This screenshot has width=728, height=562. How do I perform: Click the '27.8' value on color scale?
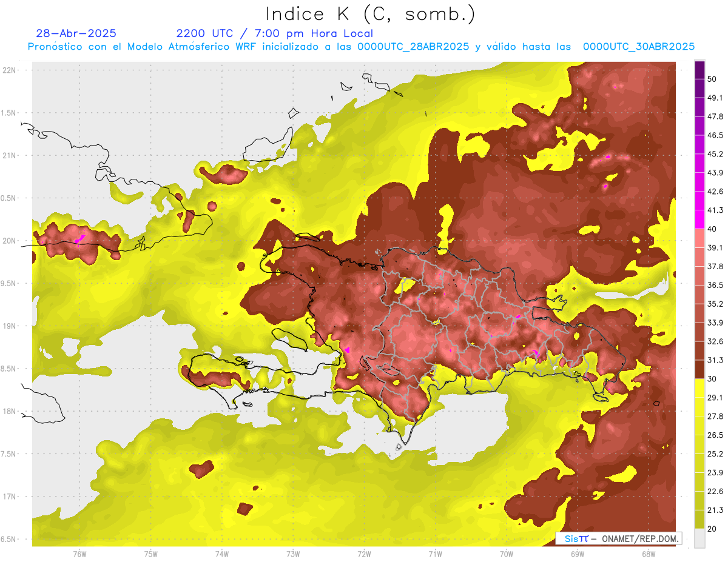[715, 416]
